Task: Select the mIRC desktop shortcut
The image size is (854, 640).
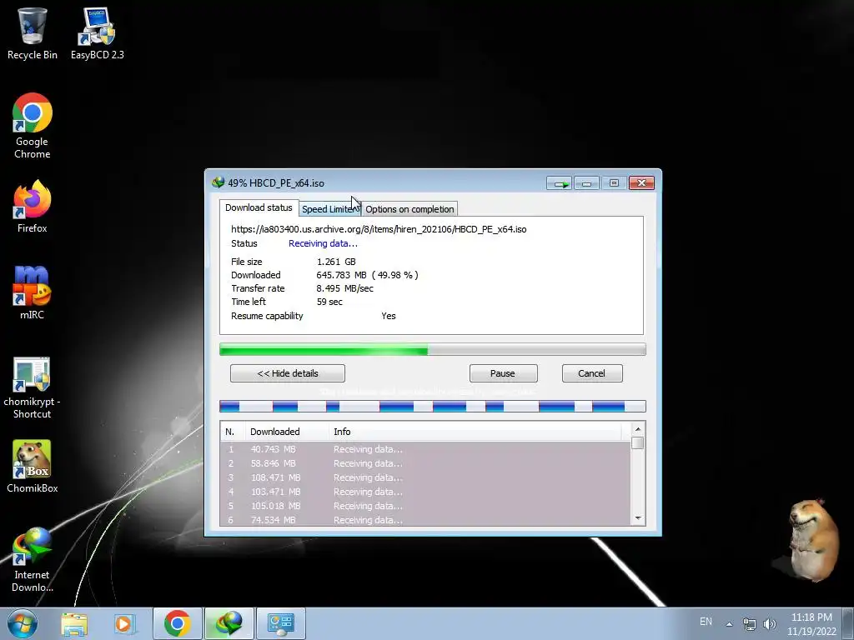Action: [x=33, y=292]
